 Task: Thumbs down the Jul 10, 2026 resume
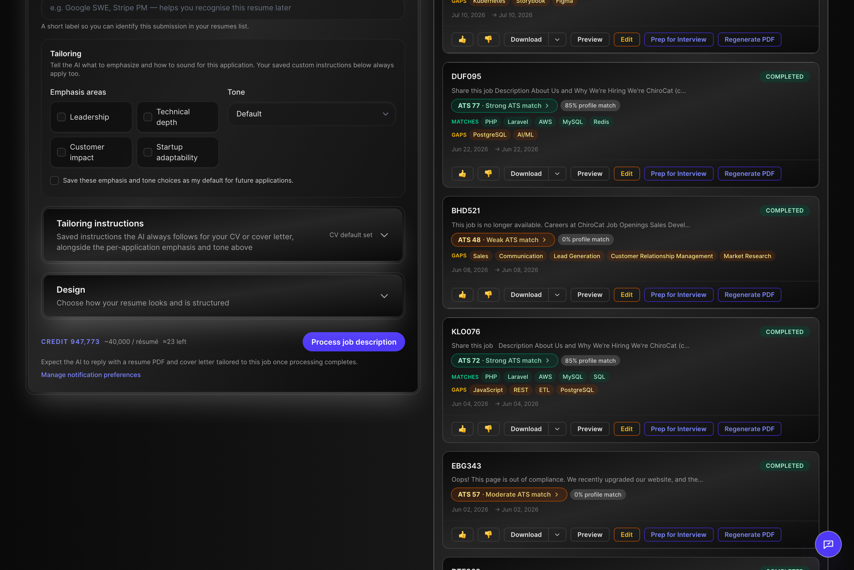click(488, 39)
